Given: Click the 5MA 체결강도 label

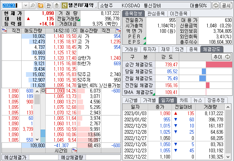Looking at the screenshot, I should coord(139,92).
